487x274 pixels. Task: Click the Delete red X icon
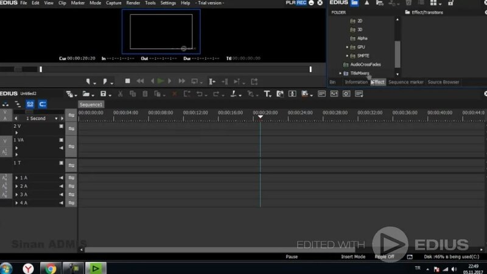point(175,94)
